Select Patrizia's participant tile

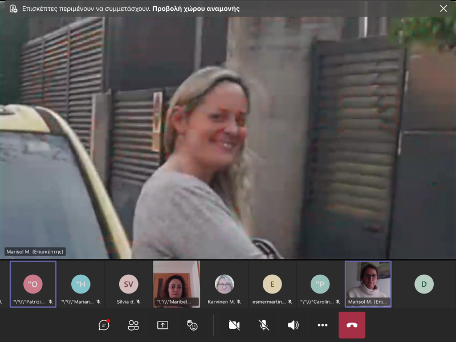pos(33,284)
